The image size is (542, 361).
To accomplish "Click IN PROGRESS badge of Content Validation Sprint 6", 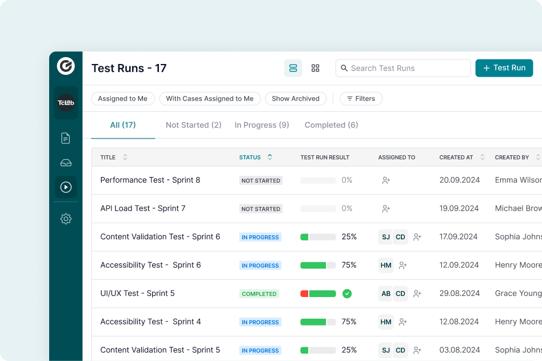I will (260, 237).
